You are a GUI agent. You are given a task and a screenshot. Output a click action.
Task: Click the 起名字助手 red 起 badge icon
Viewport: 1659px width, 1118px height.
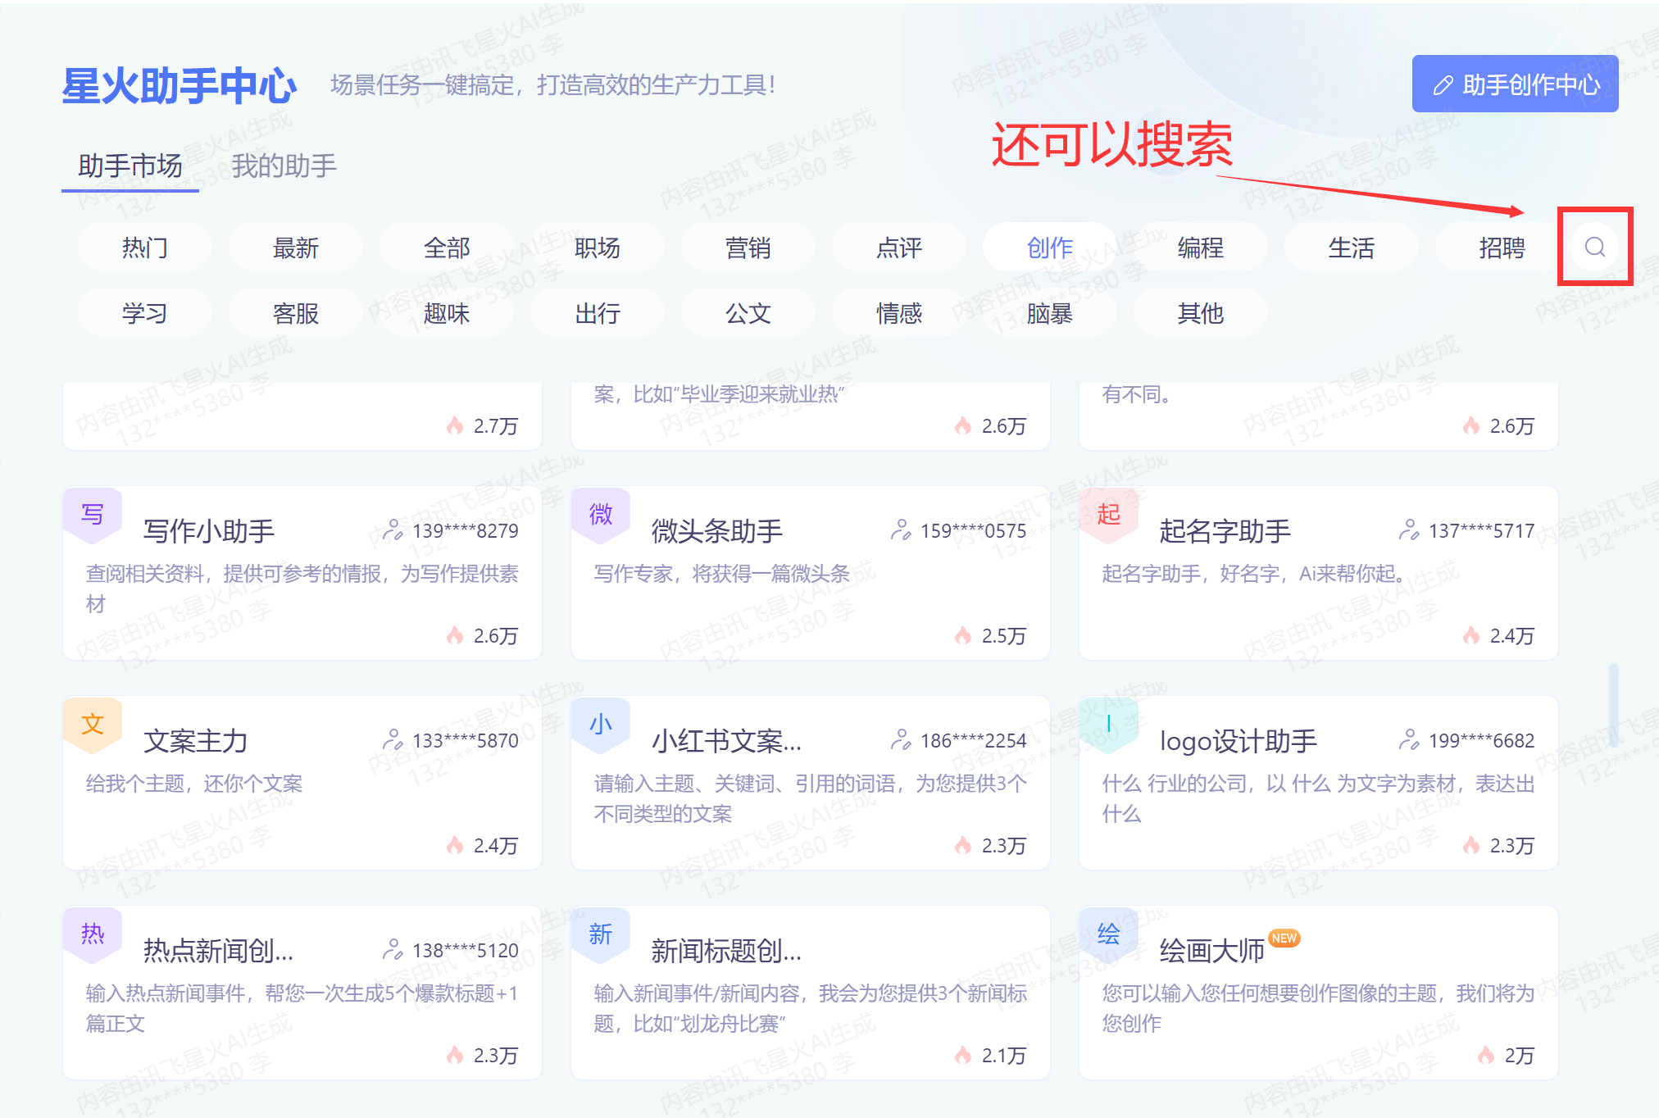pos(1108,514)
